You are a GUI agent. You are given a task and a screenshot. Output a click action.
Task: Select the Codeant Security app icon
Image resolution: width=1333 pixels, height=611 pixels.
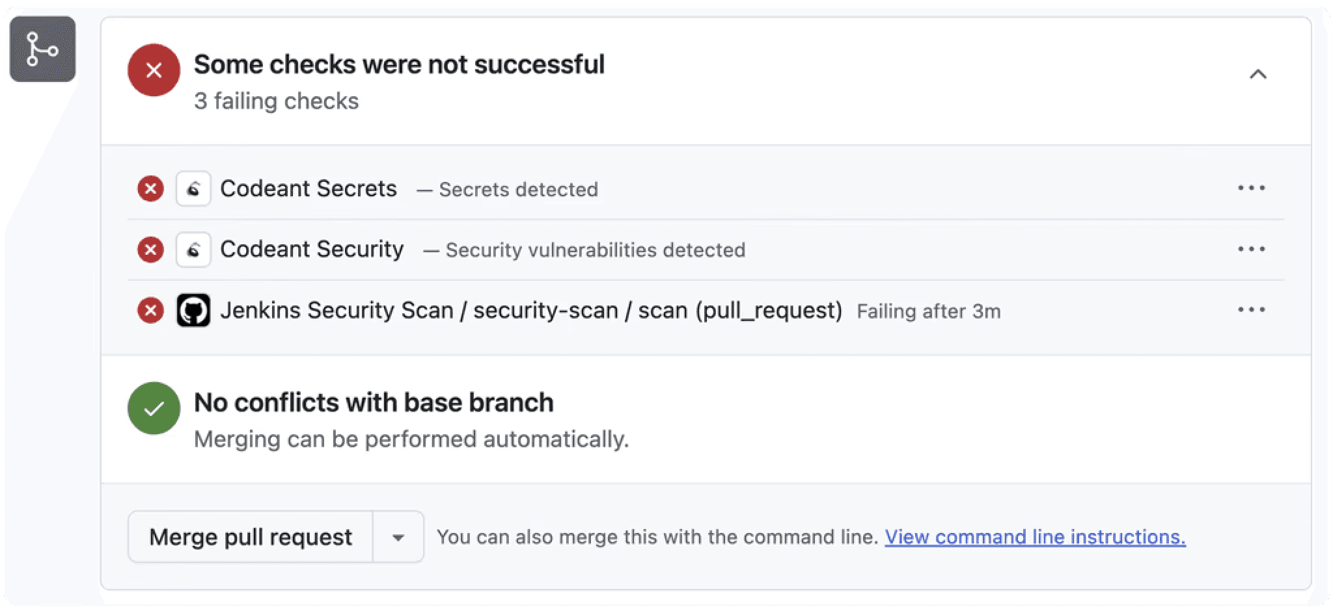193,250
